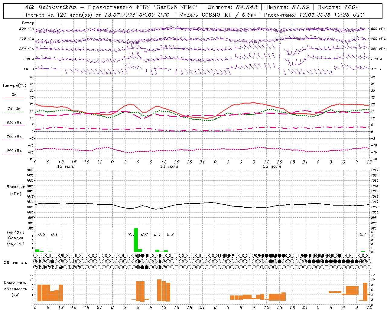This screenshot has height=310, width=387.
Task: Click the Конвективн. convective cloud label
Action: tap(15, 283)
